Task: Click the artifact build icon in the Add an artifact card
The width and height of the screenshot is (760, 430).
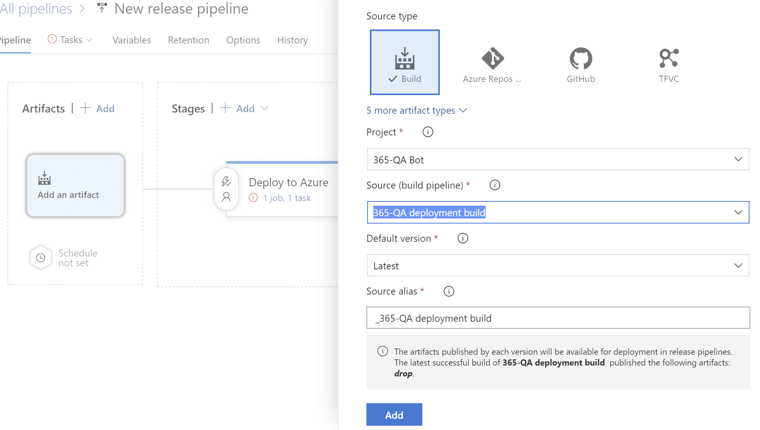Action: pyautogui.click(x=45, y=178)
